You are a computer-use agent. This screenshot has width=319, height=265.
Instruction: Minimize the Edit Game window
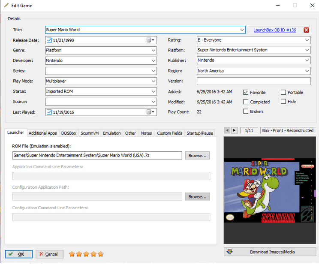coord(278,5)
